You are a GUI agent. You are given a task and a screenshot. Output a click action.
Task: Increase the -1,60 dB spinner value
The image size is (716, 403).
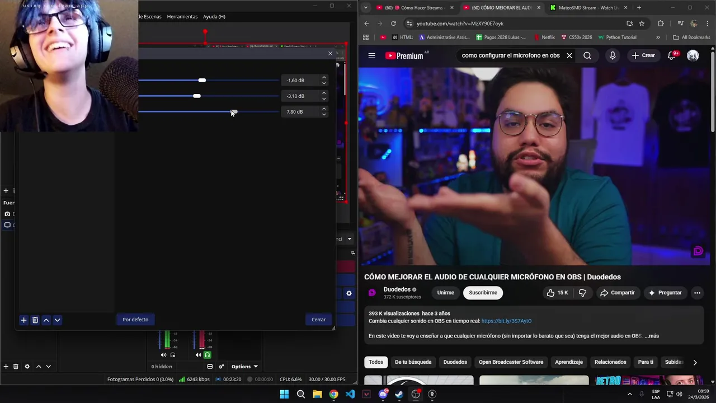click(x=324, y=78)
